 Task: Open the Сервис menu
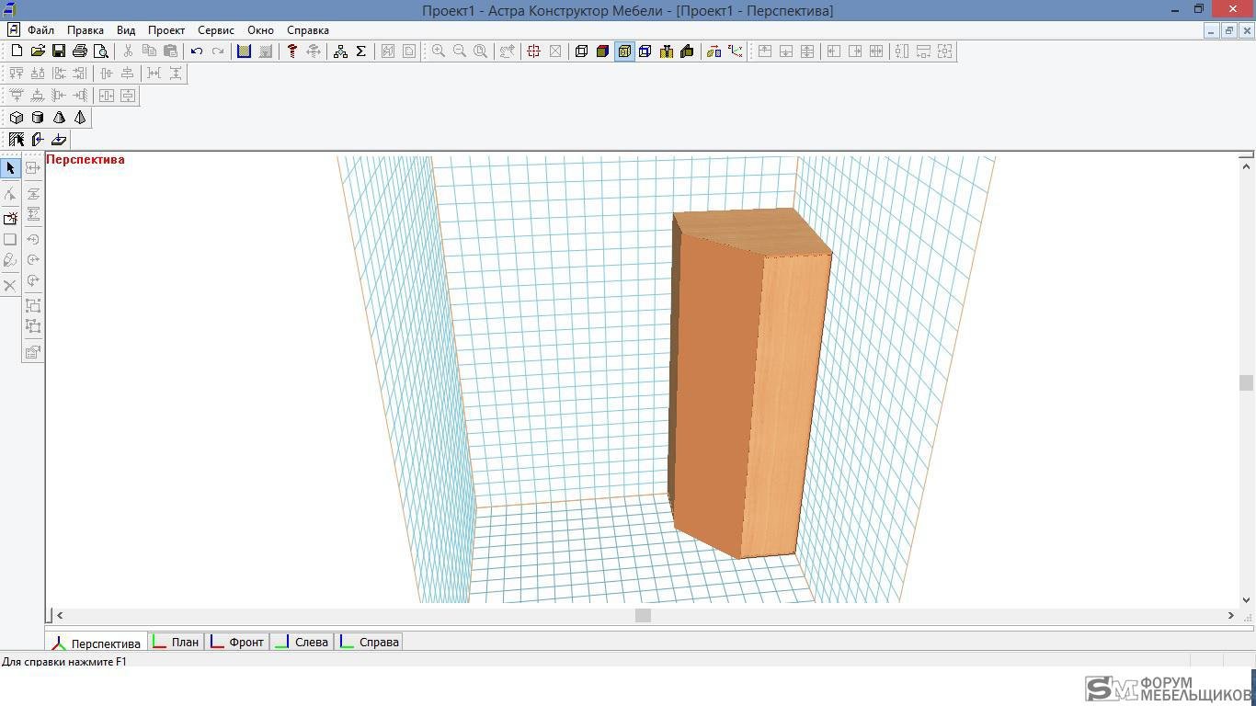215,30
